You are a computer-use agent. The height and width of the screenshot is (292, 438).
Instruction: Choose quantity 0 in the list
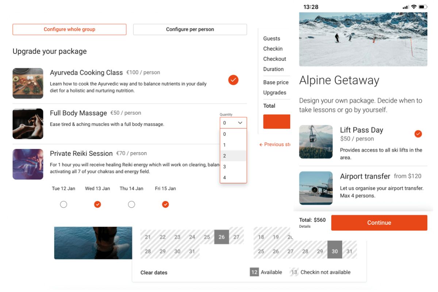coord(233,134)
